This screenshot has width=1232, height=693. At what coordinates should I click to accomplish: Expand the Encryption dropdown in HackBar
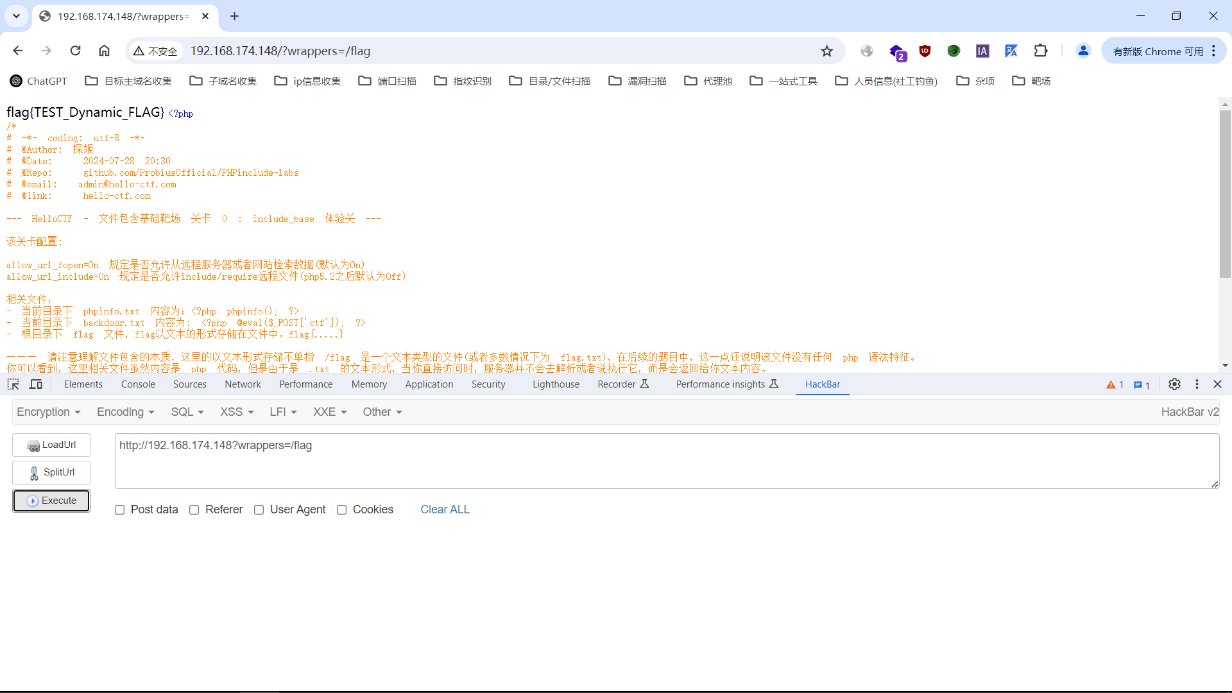(49, 412)
